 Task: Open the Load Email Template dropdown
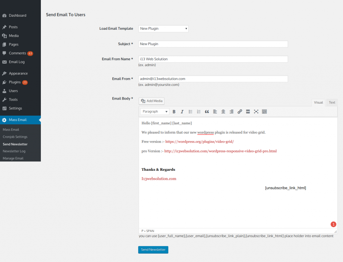(163, 28)
